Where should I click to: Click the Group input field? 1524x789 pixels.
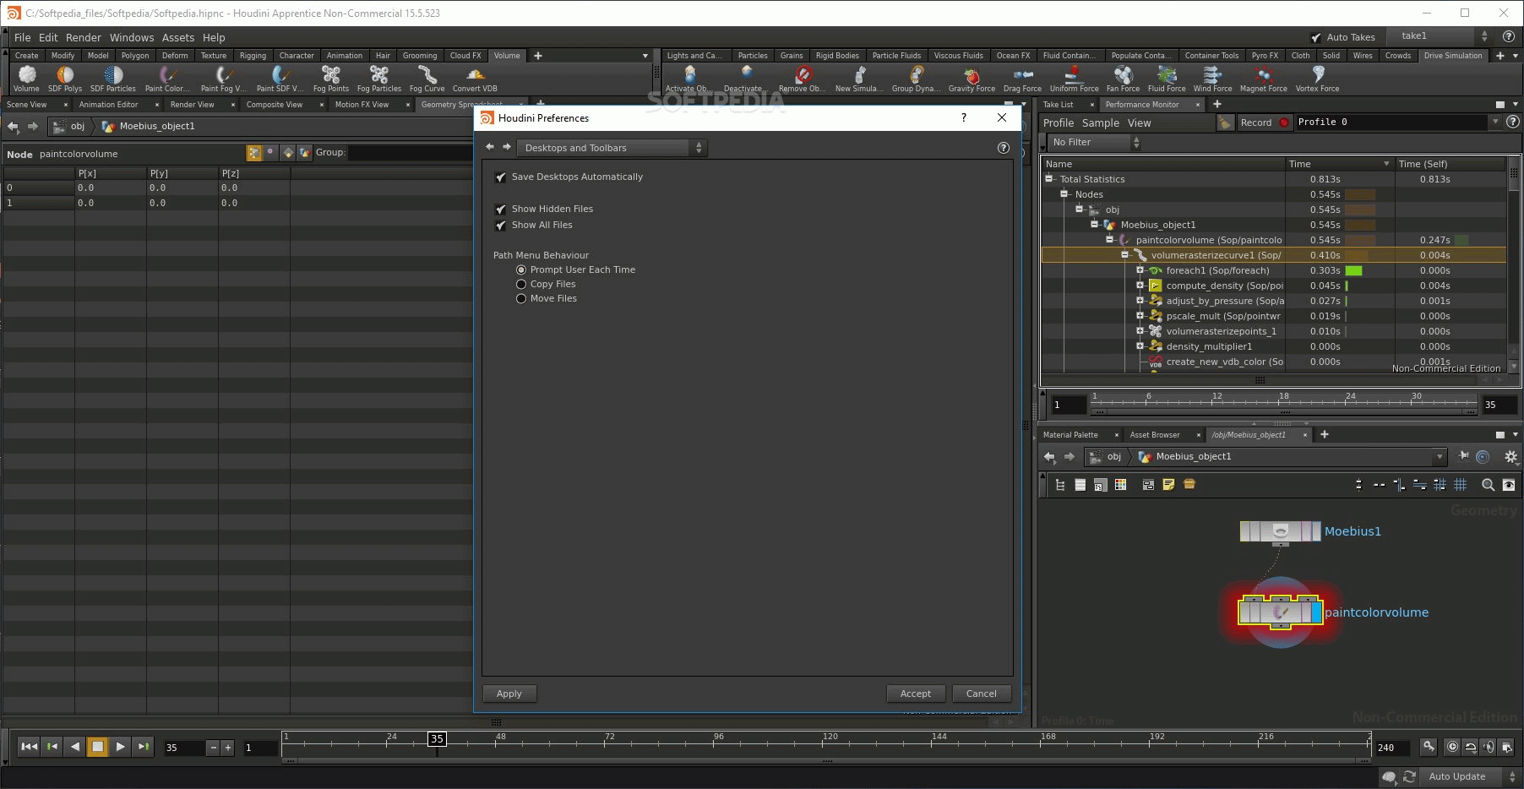(410, 153)
